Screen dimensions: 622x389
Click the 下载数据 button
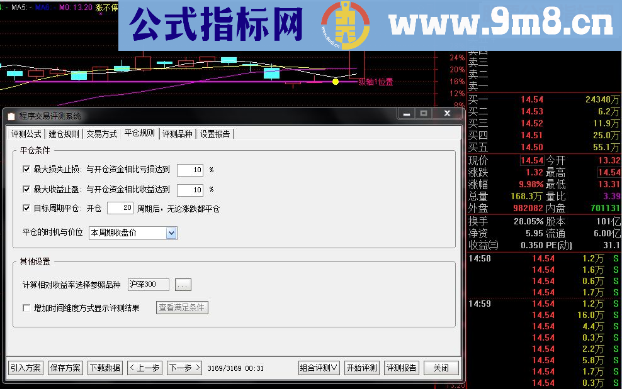105,368
